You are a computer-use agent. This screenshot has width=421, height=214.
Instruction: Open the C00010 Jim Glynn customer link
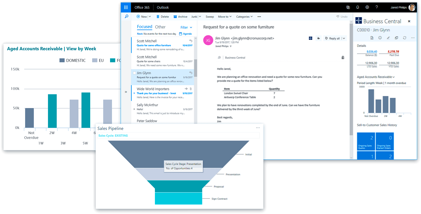373,30
